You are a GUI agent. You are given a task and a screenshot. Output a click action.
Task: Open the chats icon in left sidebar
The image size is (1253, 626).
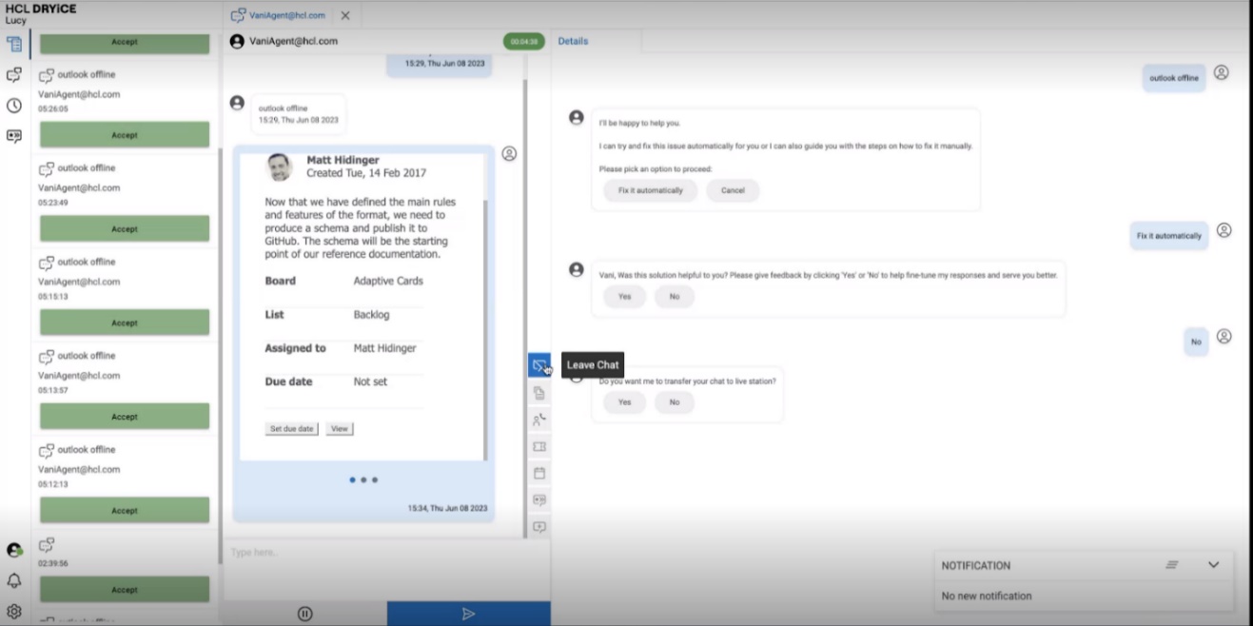click(x=14, y=74)
